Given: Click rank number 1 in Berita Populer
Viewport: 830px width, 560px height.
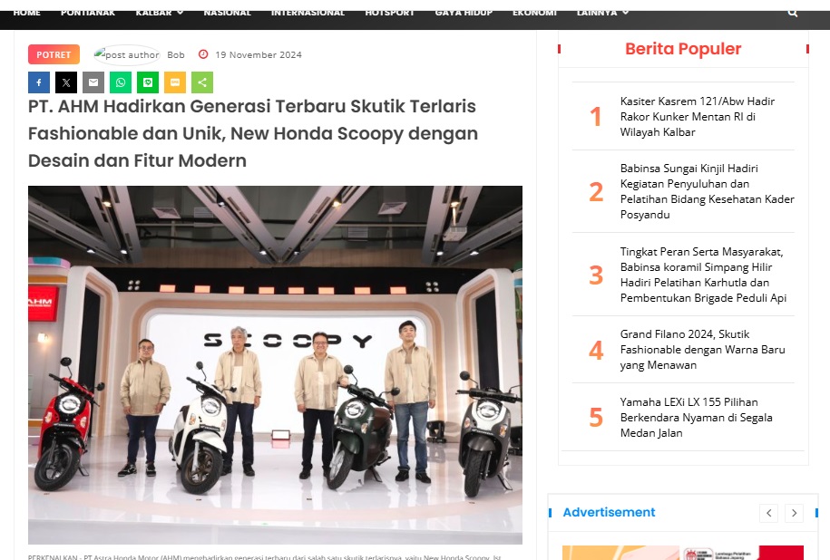Looking at the screenshot, I should (595, 116).
